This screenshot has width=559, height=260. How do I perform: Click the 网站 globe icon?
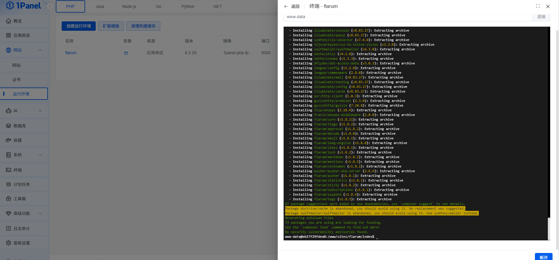click(9, 50)
